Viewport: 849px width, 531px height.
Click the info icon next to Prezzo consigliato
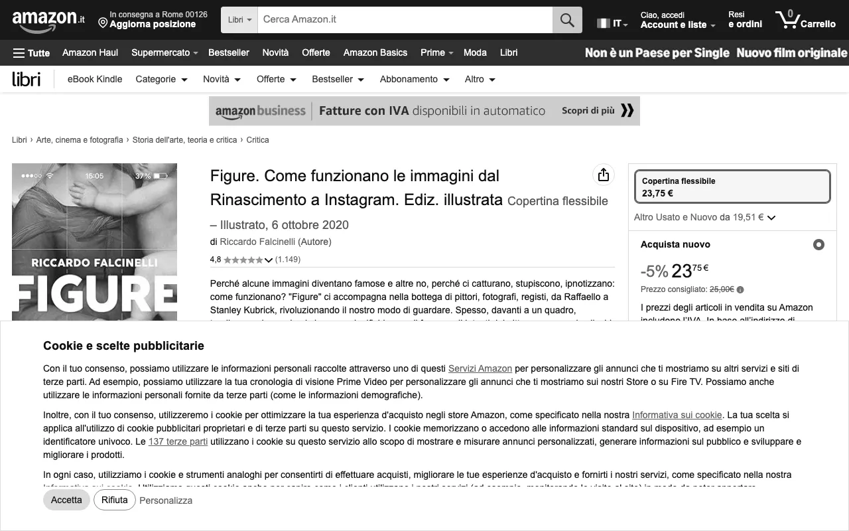[x=740, y=289]
